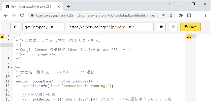This screenshot has width=211, height=102.
Task: Select the JS editor badge
Action: 2,37
